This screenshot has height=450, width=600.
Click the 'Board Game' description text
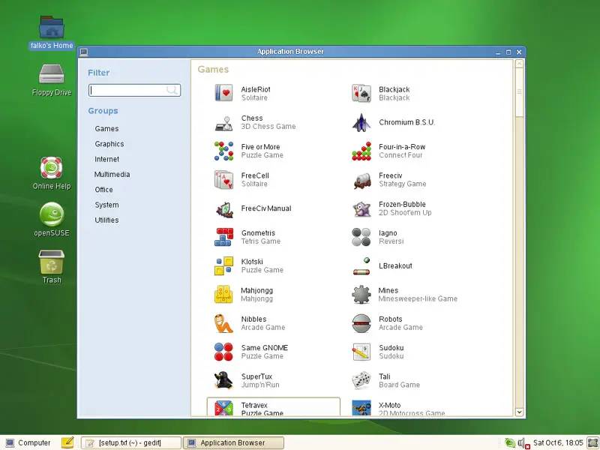[x=400, y=385]
